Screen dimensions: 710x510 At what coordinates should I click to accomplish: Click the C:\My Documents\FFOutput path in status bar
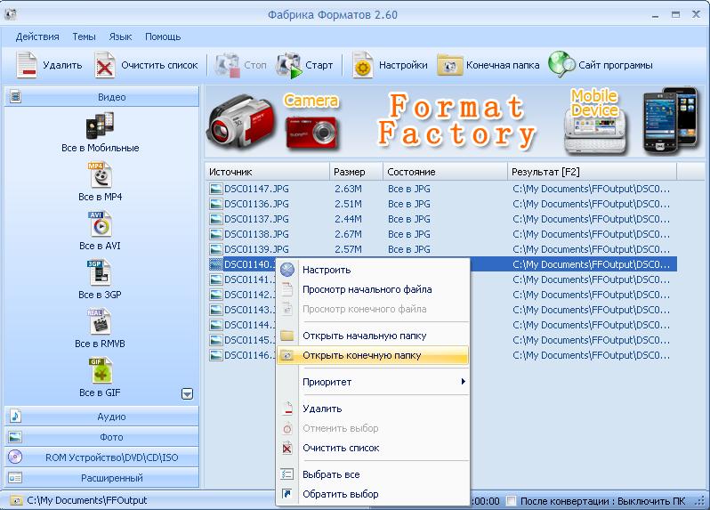pyautogui.click(x=87, y=500)
